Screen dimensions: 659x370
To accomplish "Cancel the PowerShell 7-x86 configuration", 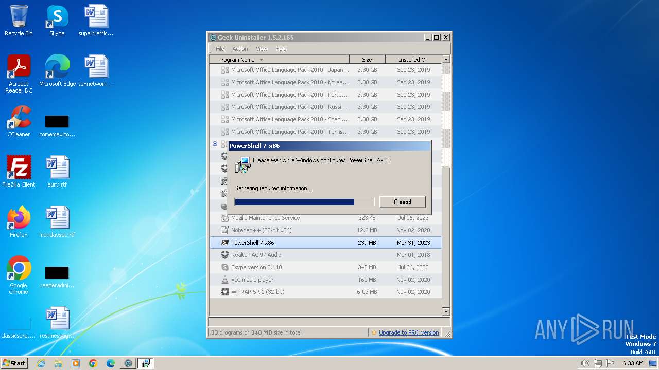I will tap(402, 202).
